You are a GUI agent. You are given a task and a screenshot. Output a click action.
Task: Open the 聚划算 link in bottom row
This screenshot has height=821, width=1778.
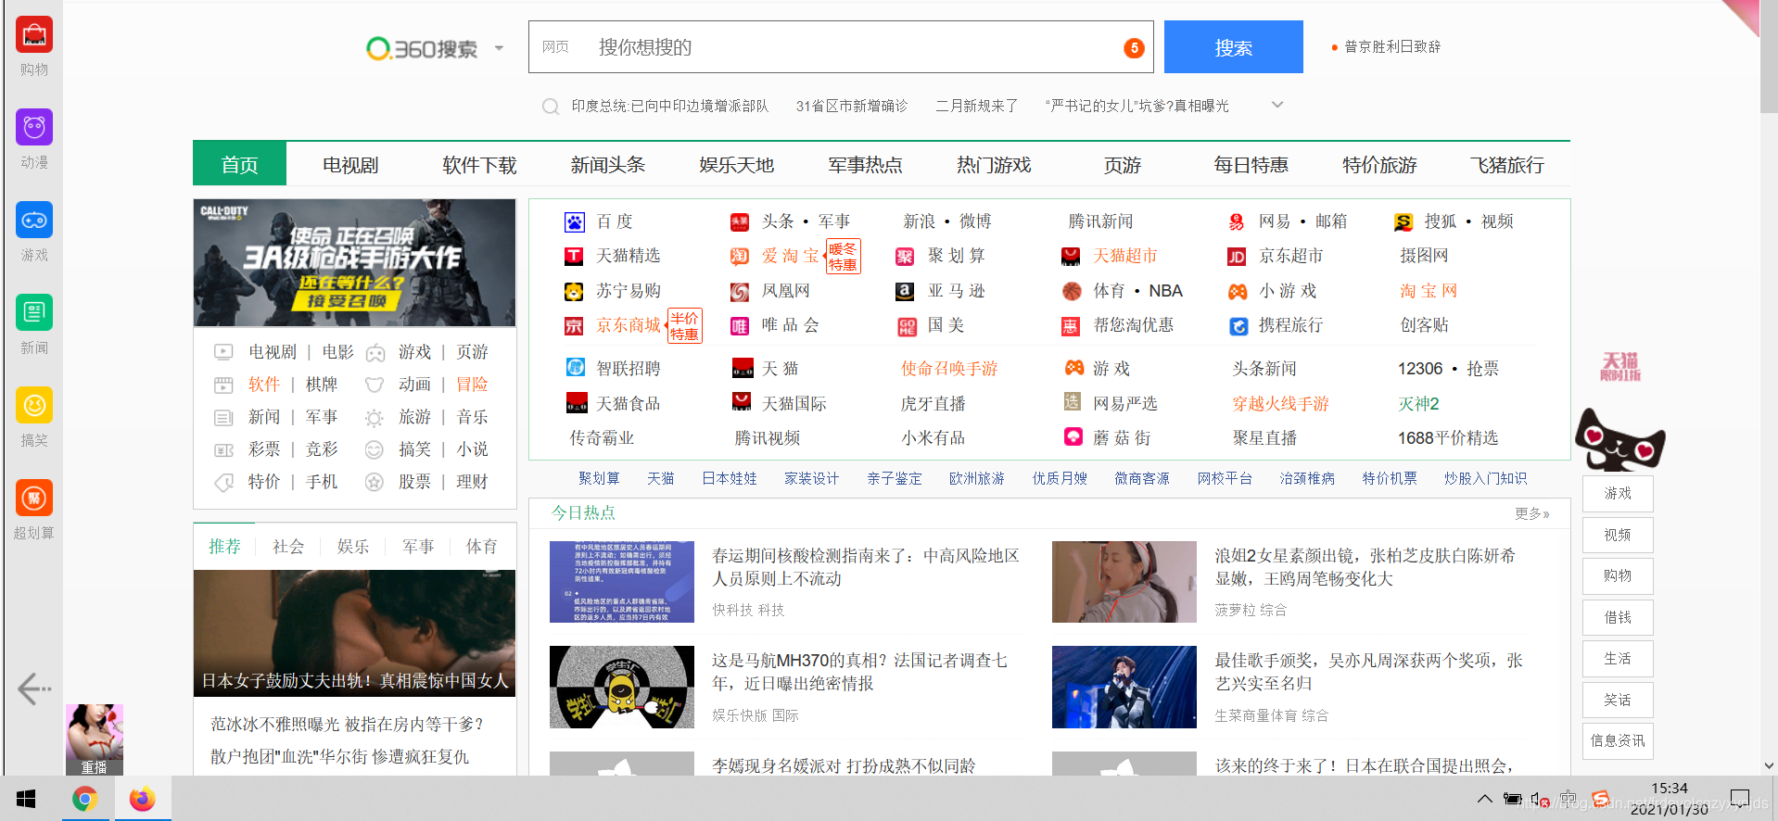(599, 478)
